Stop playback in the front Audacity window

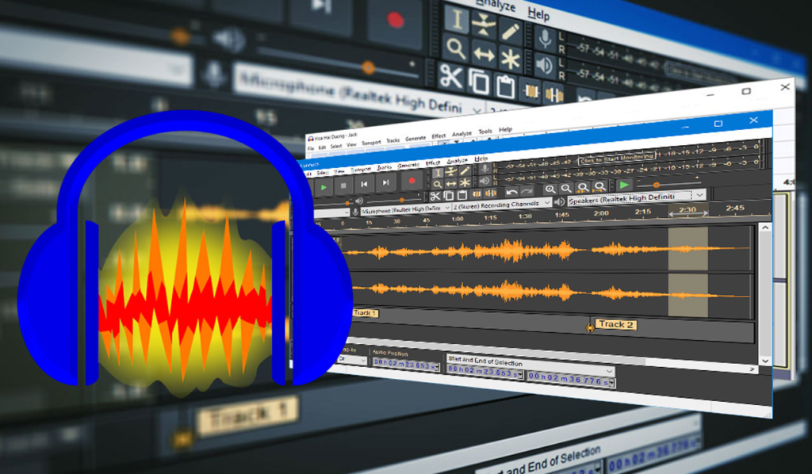(x=343, y=185)
